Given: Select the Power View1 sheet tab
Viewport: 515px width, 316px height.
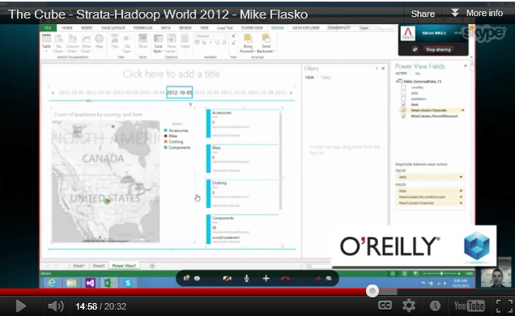Looking at the screenshot, I should (x=124, y=266).
